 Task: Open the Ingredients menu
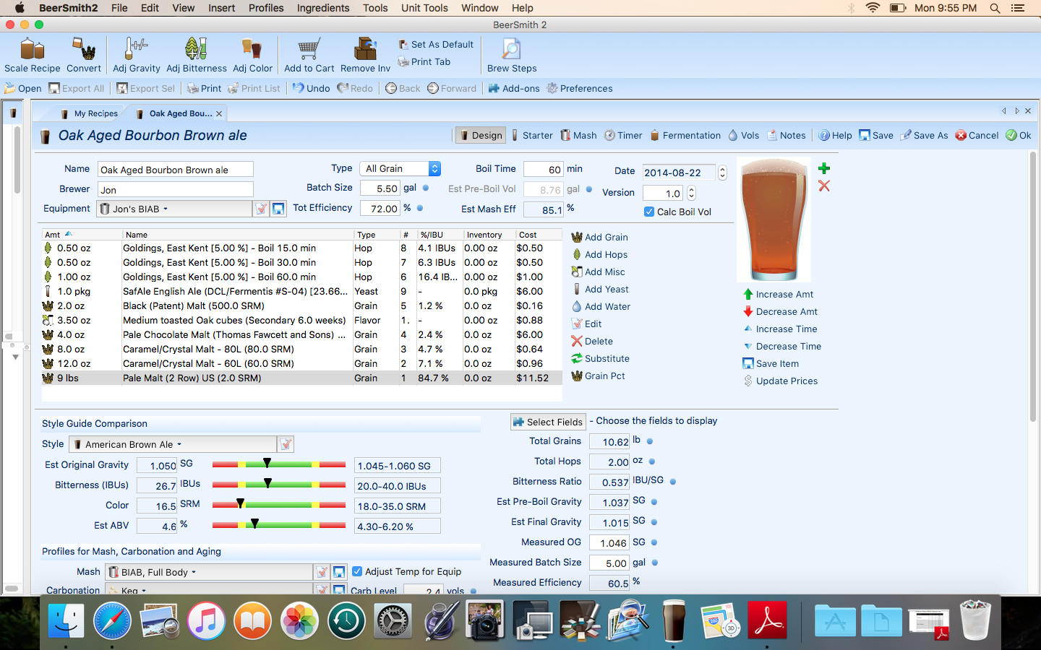click(323, 8)
